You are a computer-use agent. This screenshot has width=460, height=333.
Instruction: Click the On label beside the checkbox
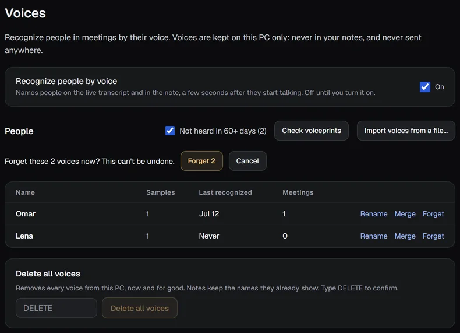point(439,87)
